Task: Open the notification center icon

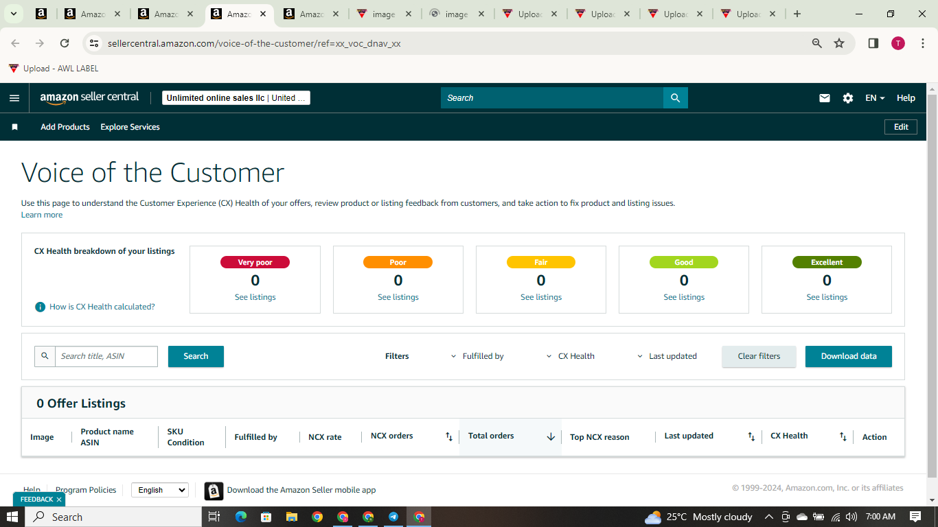Action: [x=915, y=517]
